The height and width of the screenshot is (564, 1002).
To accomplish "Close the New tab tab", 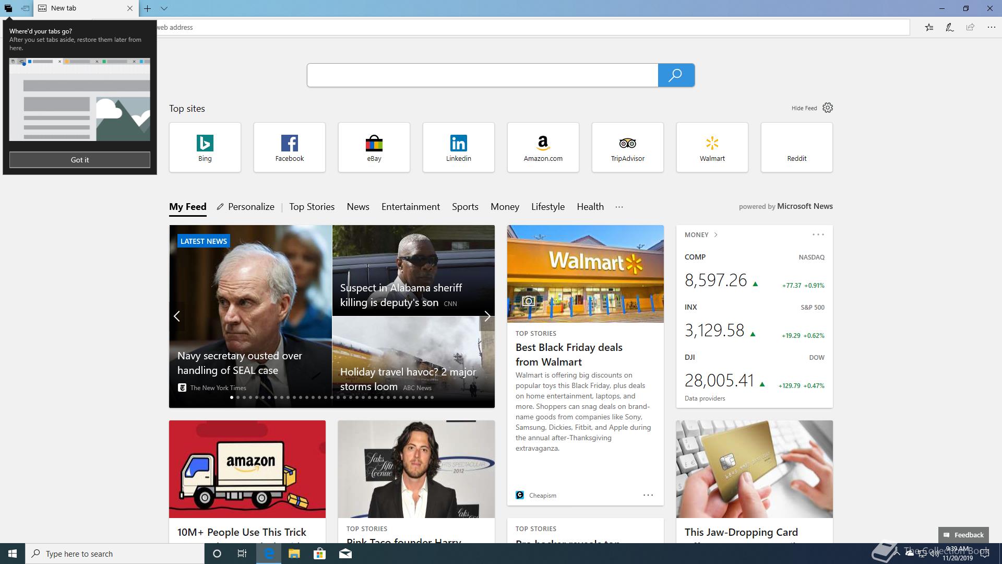I will click(130, 8).
